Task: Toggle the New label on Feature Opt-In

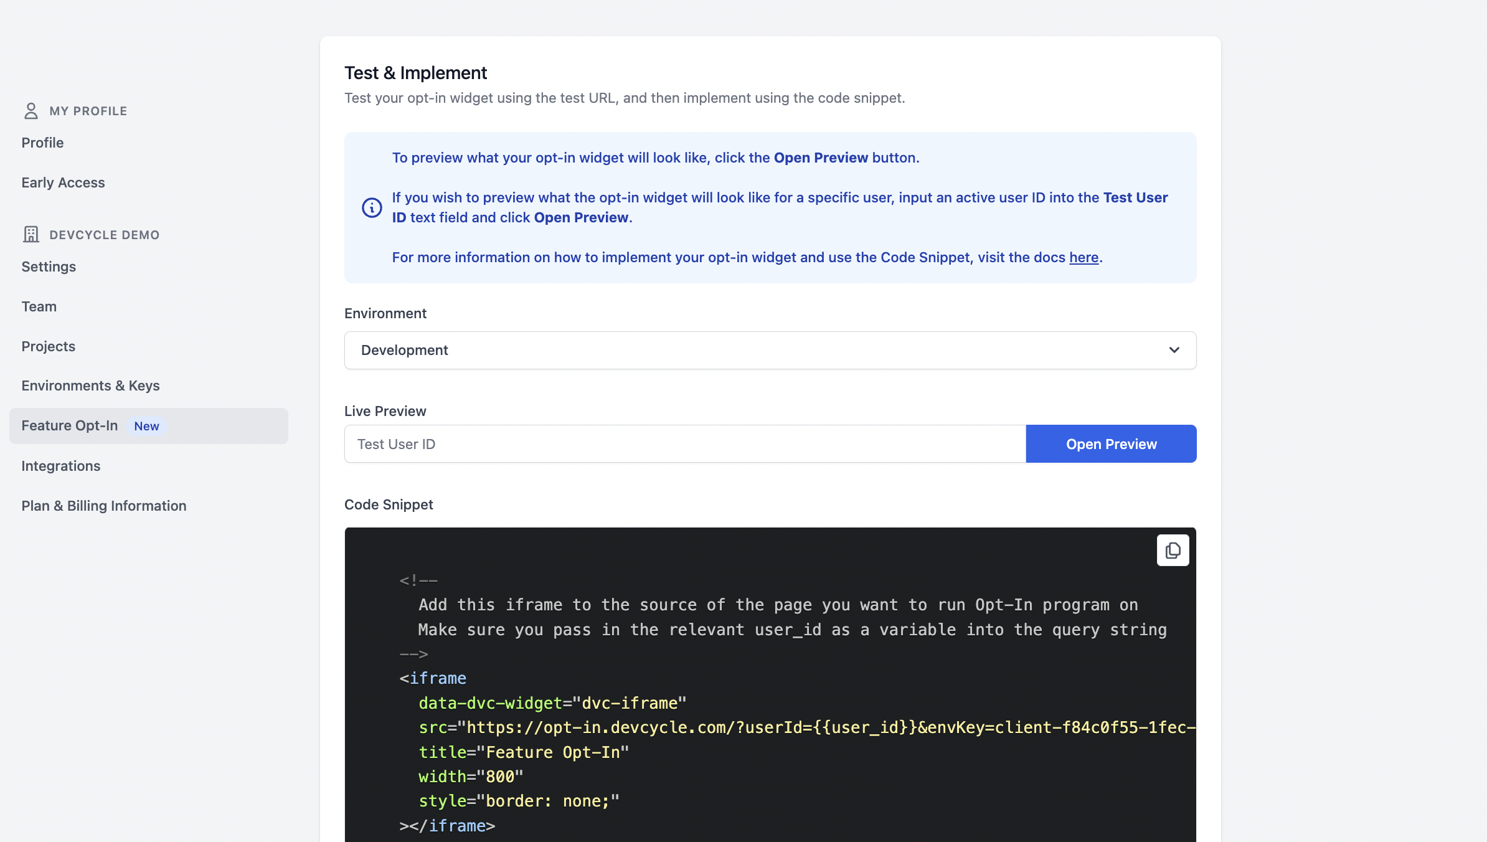Action: [x=146, y=425]
